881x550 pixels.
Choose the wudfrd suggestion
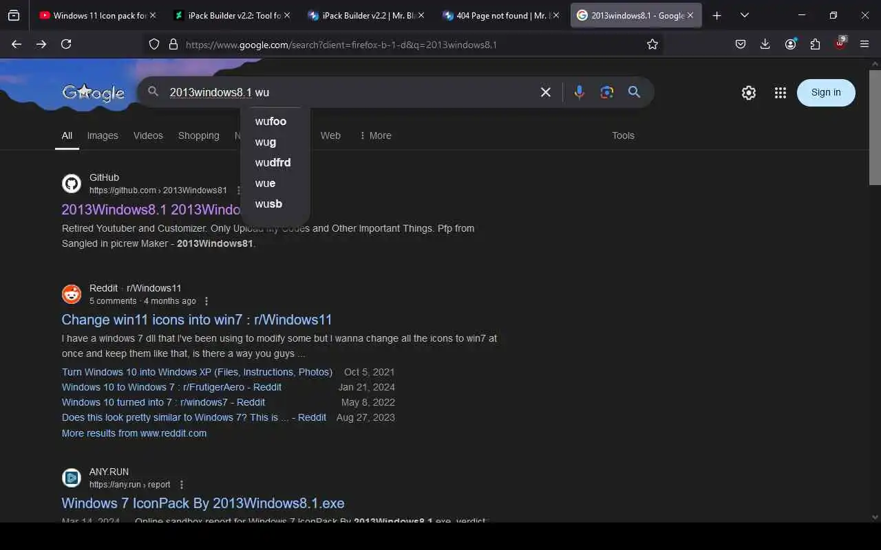(275, 162)
